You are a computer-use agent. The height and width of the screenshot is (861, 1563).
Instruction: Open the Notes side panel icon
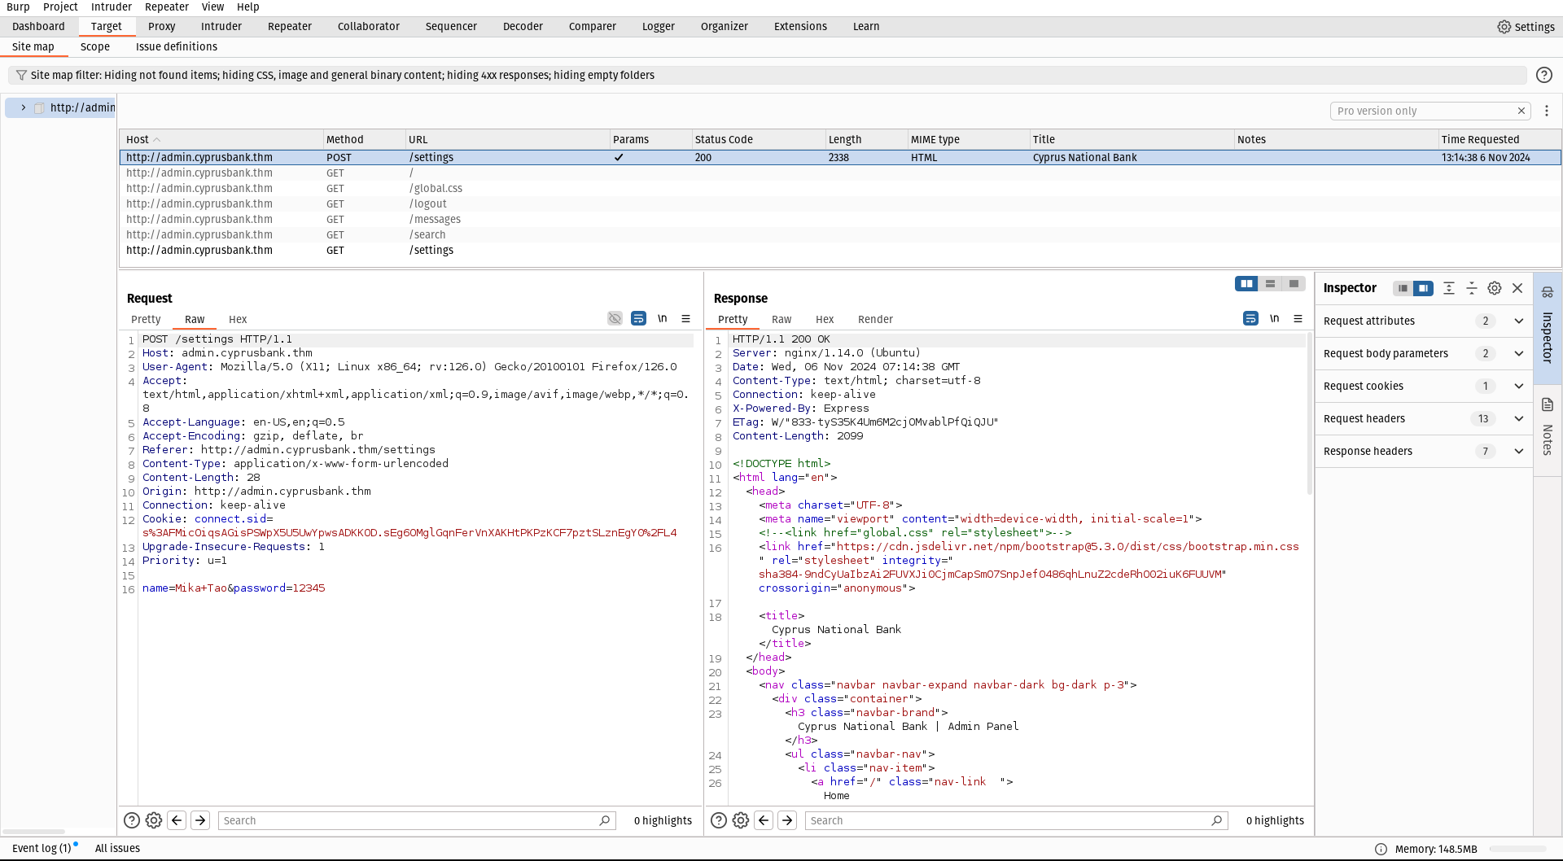point(1548,405)
